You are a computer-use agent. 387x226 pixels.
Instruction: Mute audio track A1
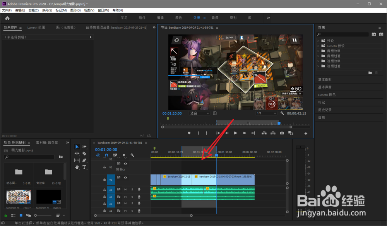[x=125, y=190]
